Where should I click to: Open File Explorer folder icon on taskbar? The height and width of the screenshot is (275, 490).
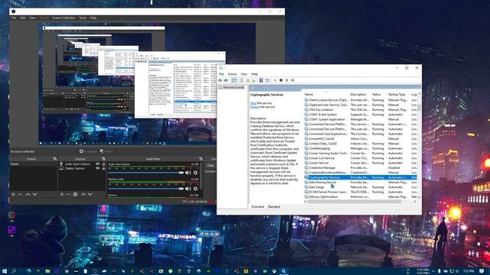tap(47, 271)
